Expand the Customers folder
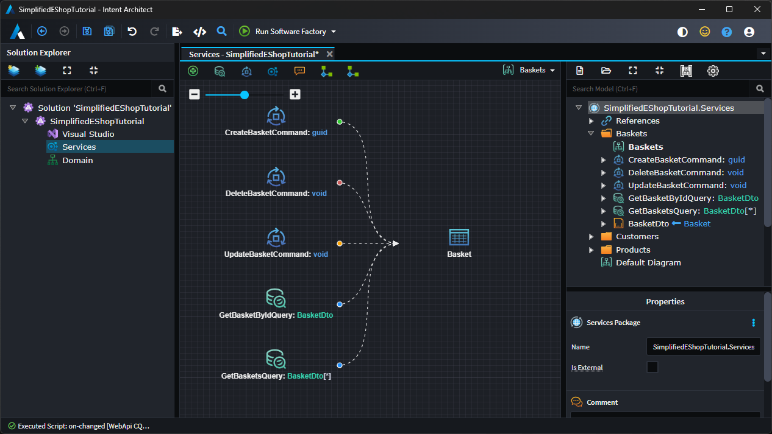 [x=591, y=237]
